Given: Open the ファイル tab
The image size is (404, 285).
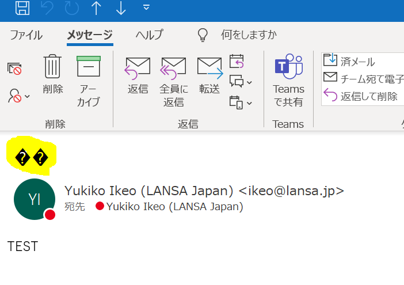Looking at the screenshot, I should click(x=26, y=35).
